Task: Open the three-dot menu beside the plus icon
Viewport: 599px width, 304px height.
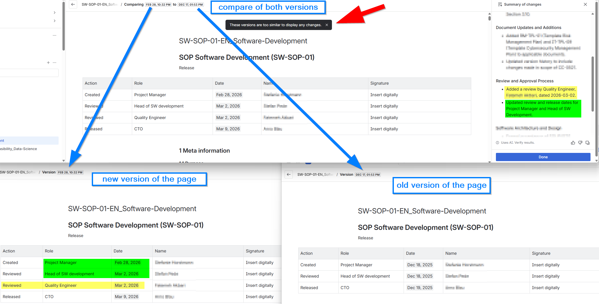Action: pyautogui.click(x=55, y=63)
